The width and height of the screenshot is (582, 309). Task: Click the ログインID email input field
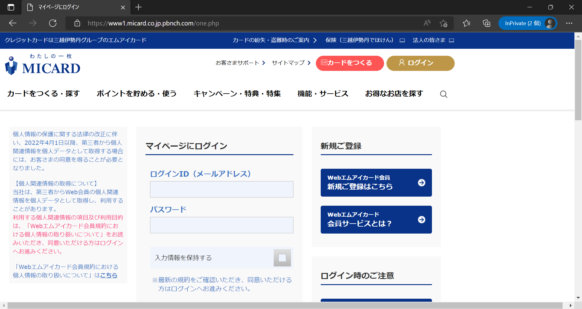click(x=222, y=189)
